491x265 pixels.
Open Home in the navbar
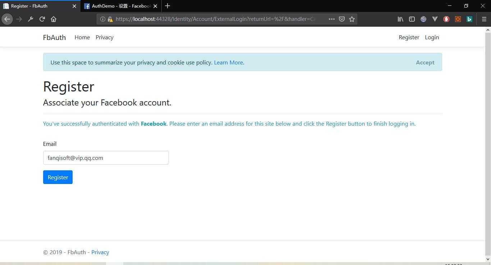(x=82, y=37)
